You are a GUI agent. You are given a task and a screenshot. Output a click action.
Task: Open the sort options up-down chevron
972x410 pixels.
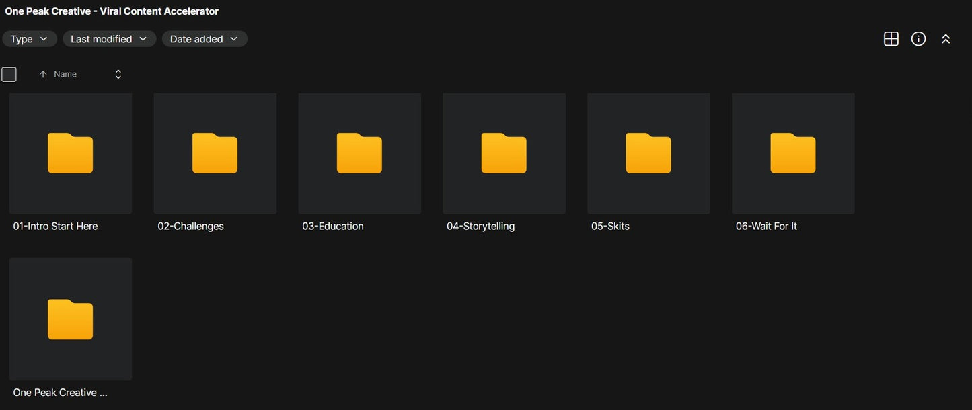pyautogui.click(x=118, y=74)
